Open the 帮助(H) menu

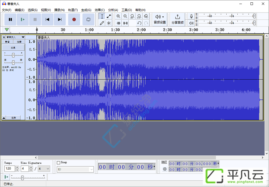click(x=140, y=10)
